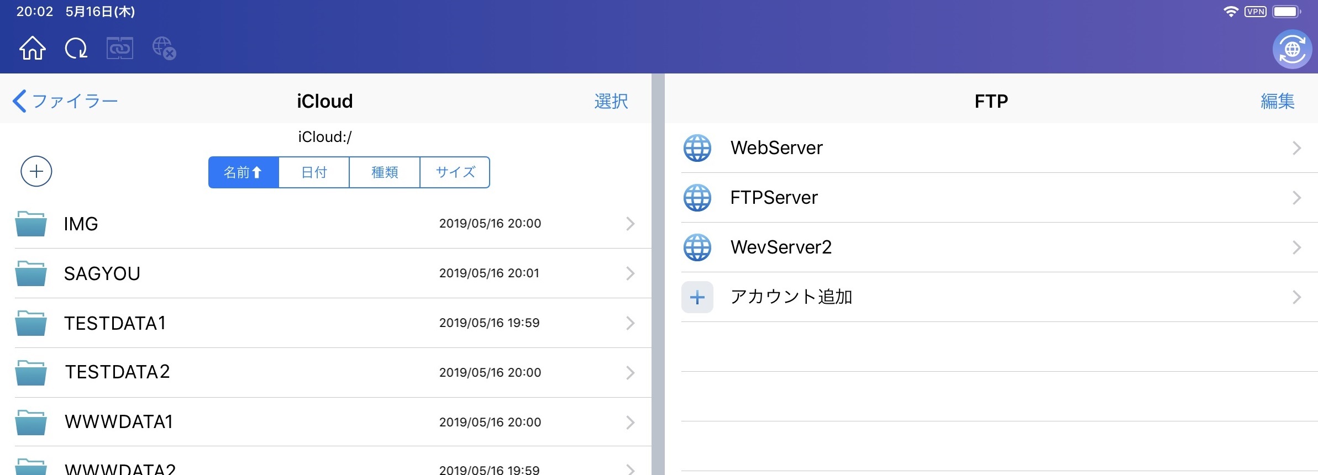Screen dimensions: 1318x475
Task: Tap the 選択 button in the iCloud pane
Action: pos(611,101)
